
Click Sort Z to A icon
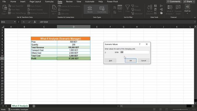[115, 12]
